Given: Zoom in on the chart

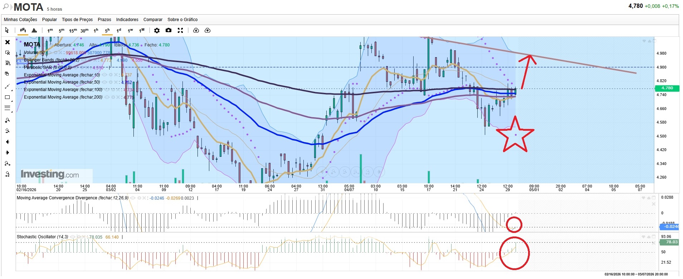Looking at the screenshot, I should 7,120.
